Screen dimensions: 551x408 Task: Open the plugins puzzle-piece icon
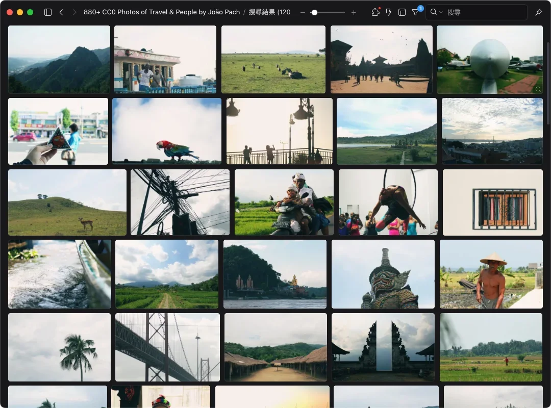pos(375,12)
